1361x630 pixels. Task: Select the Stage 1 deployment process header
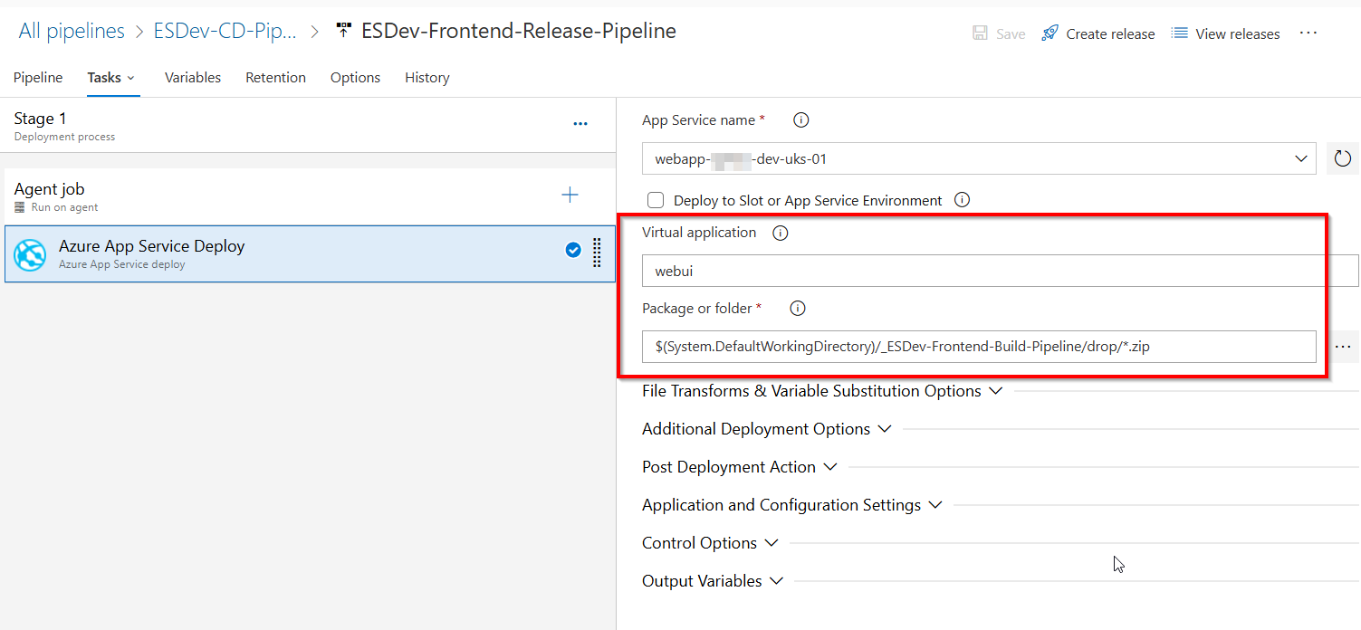pyautogui.click(x=308, y=126)
